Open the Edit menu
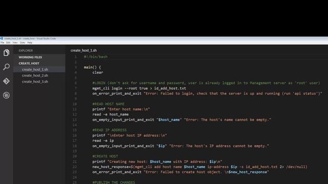 point(8,42)
